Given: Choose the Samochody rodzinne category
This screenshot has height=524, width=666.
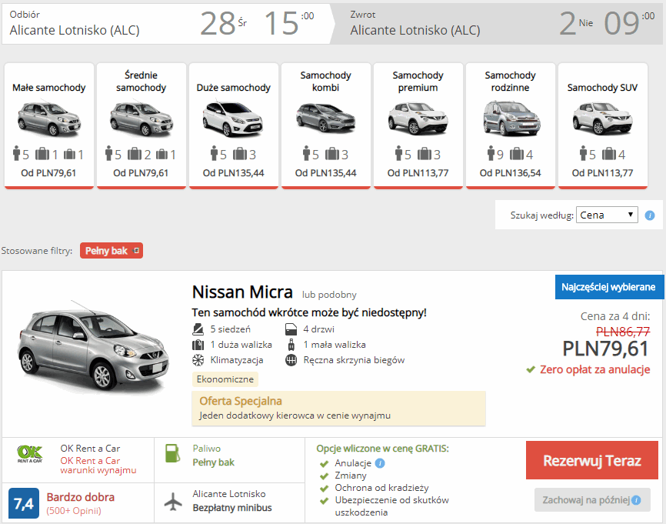Looking at the screenshot, I should pyautogui.click(x=510, y=125).
